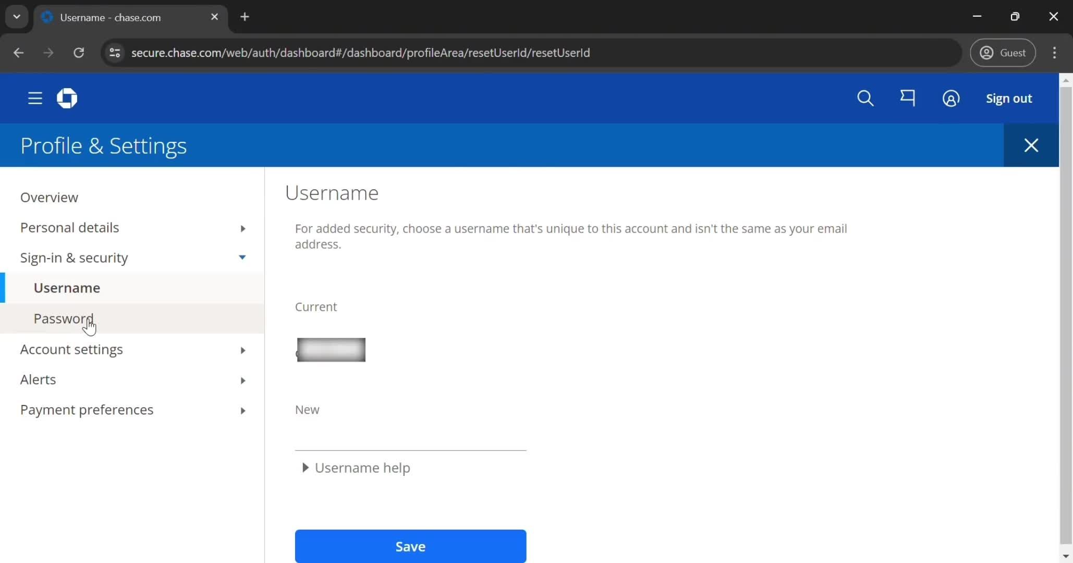Select the Personal details menu item
This screenshot has height=563, width=1073.
tap(69, 227)
